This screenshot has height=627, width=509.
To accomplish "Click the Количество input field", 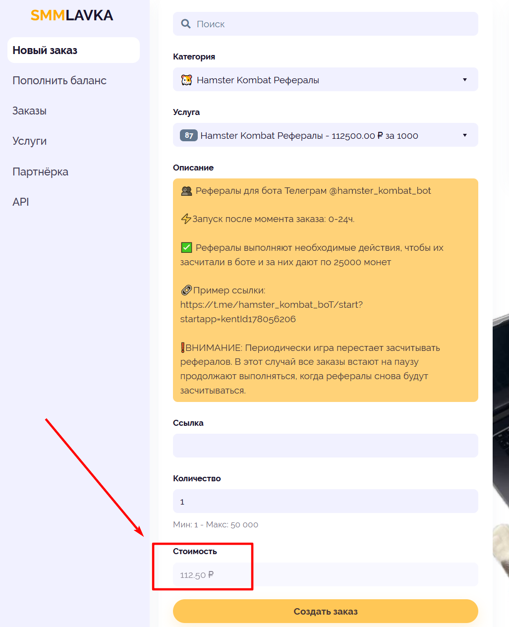I will point(326,501).
